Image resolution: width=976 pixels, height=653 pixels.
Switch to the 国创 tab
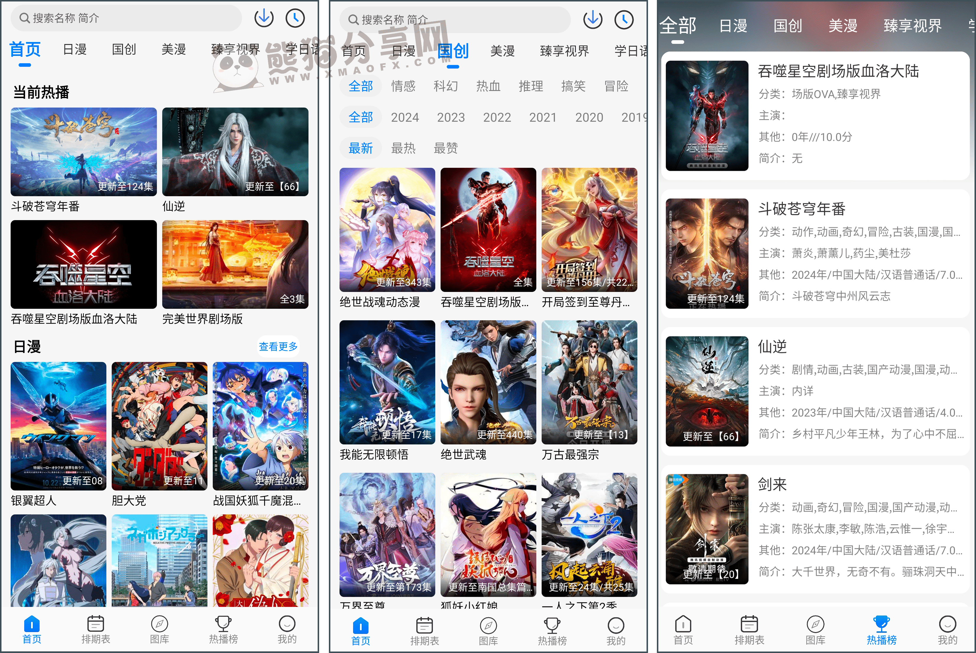[124, 50]
